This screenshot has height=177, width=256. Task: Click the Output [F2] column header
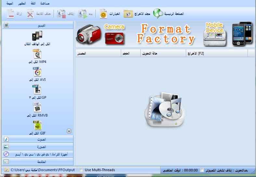click(217, 53)
